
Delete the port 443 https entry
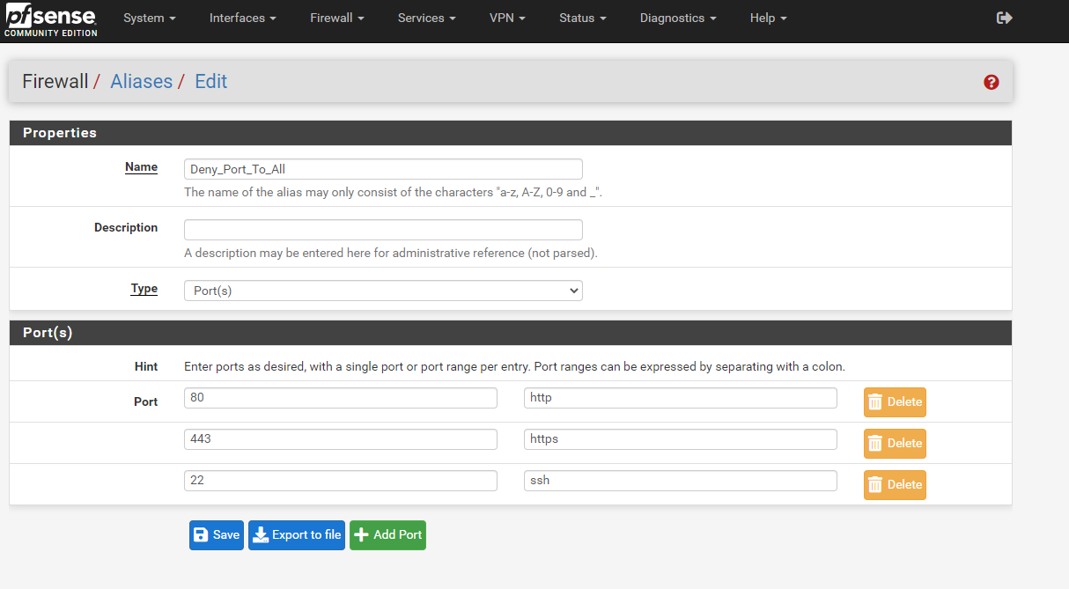(x=895, y=444)
